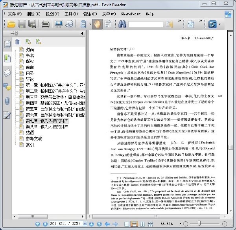Image resolution: width=236 pixels, height=230 pixels.
Task: Open the 视图 (V) menu
Action: 52,14
